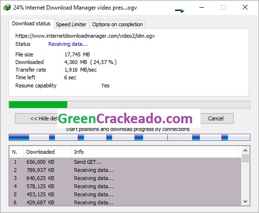
Task: Click the Downloaded column header
Action: click(x=47, y=152)
